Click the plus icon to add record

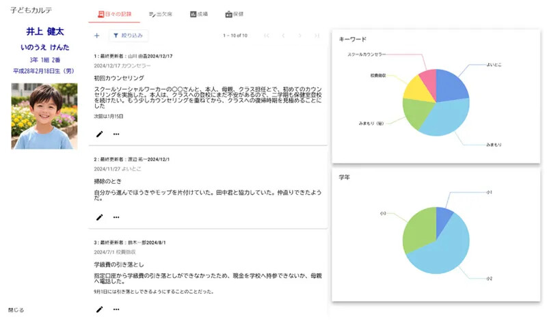97,36
